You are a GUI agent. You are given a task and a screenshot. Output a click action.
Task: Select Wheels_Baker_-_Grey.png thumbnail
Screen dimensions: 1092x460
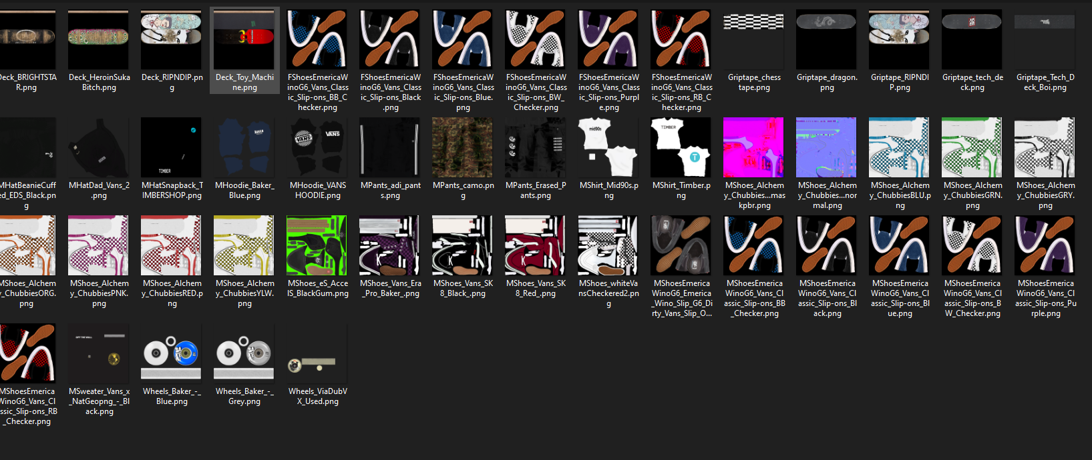(x=244, y=354)
